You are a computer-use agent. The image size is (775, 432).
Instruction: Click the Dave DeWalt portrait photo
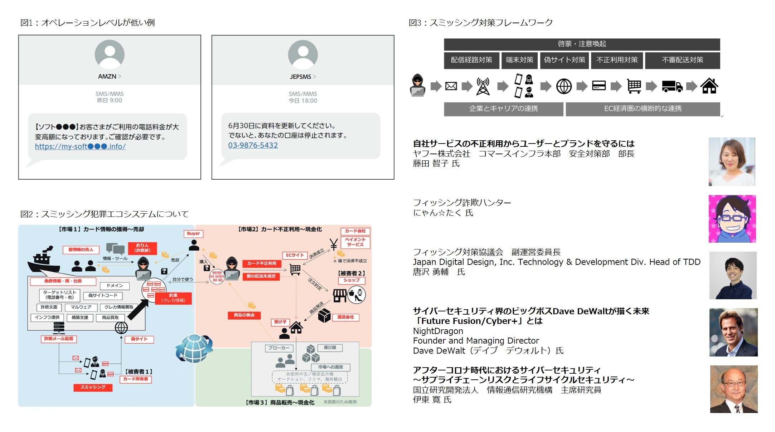click(733, 332)
